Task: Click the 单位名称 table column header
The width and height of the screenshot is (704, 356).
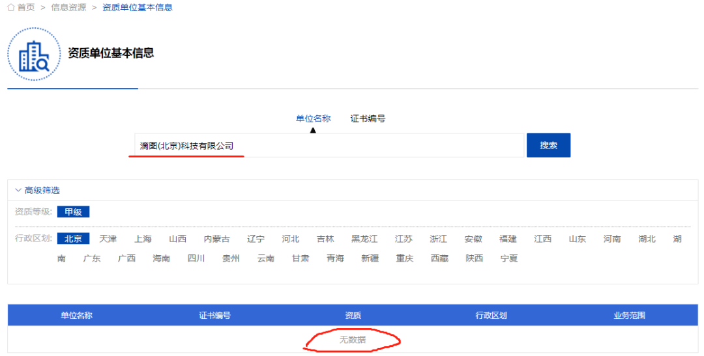Action: click(77, 316)
